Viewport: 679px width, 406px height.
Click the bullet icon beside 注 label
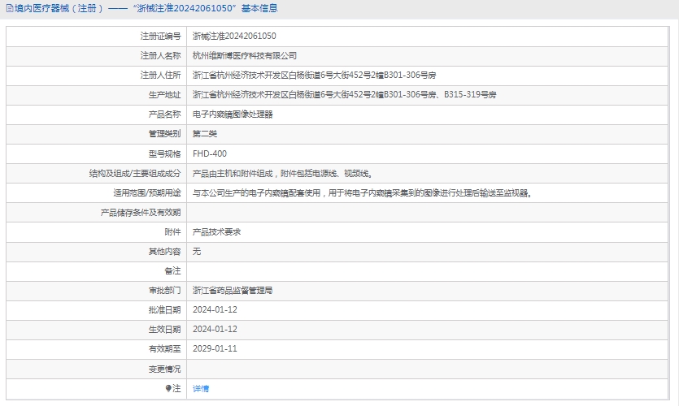(x=168, y=389)
